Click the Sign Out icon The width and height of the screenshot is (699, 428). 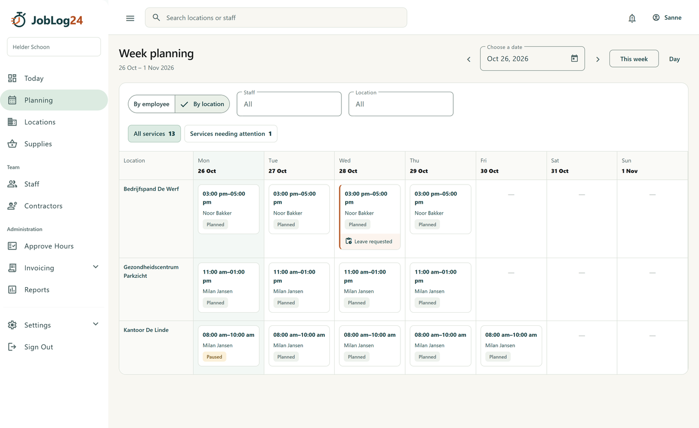tap(12, 347)
